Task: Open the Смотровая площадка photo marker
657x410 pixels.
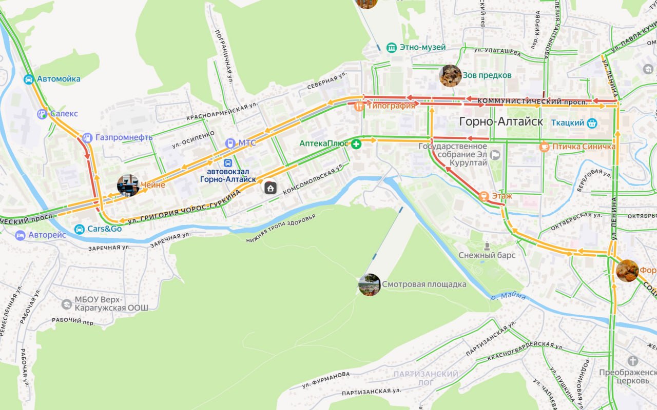Action: (370, 285)
